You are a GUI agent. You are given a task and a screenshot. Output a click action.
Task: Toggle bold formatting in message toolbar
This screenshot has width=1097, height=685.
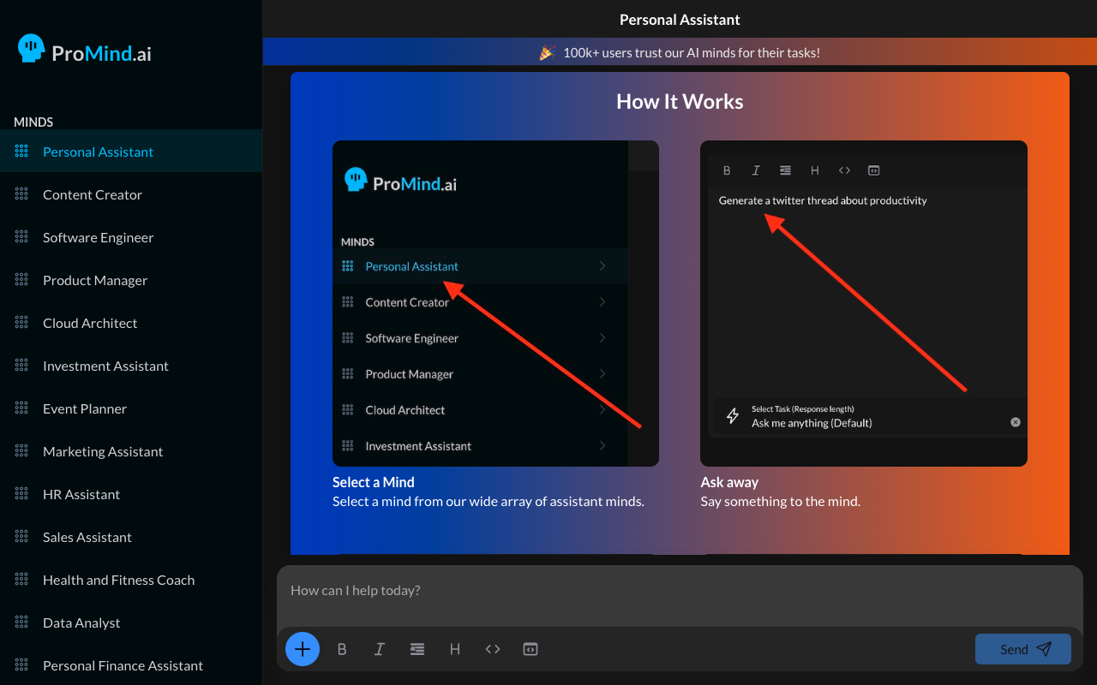click(x=342, y=649)
